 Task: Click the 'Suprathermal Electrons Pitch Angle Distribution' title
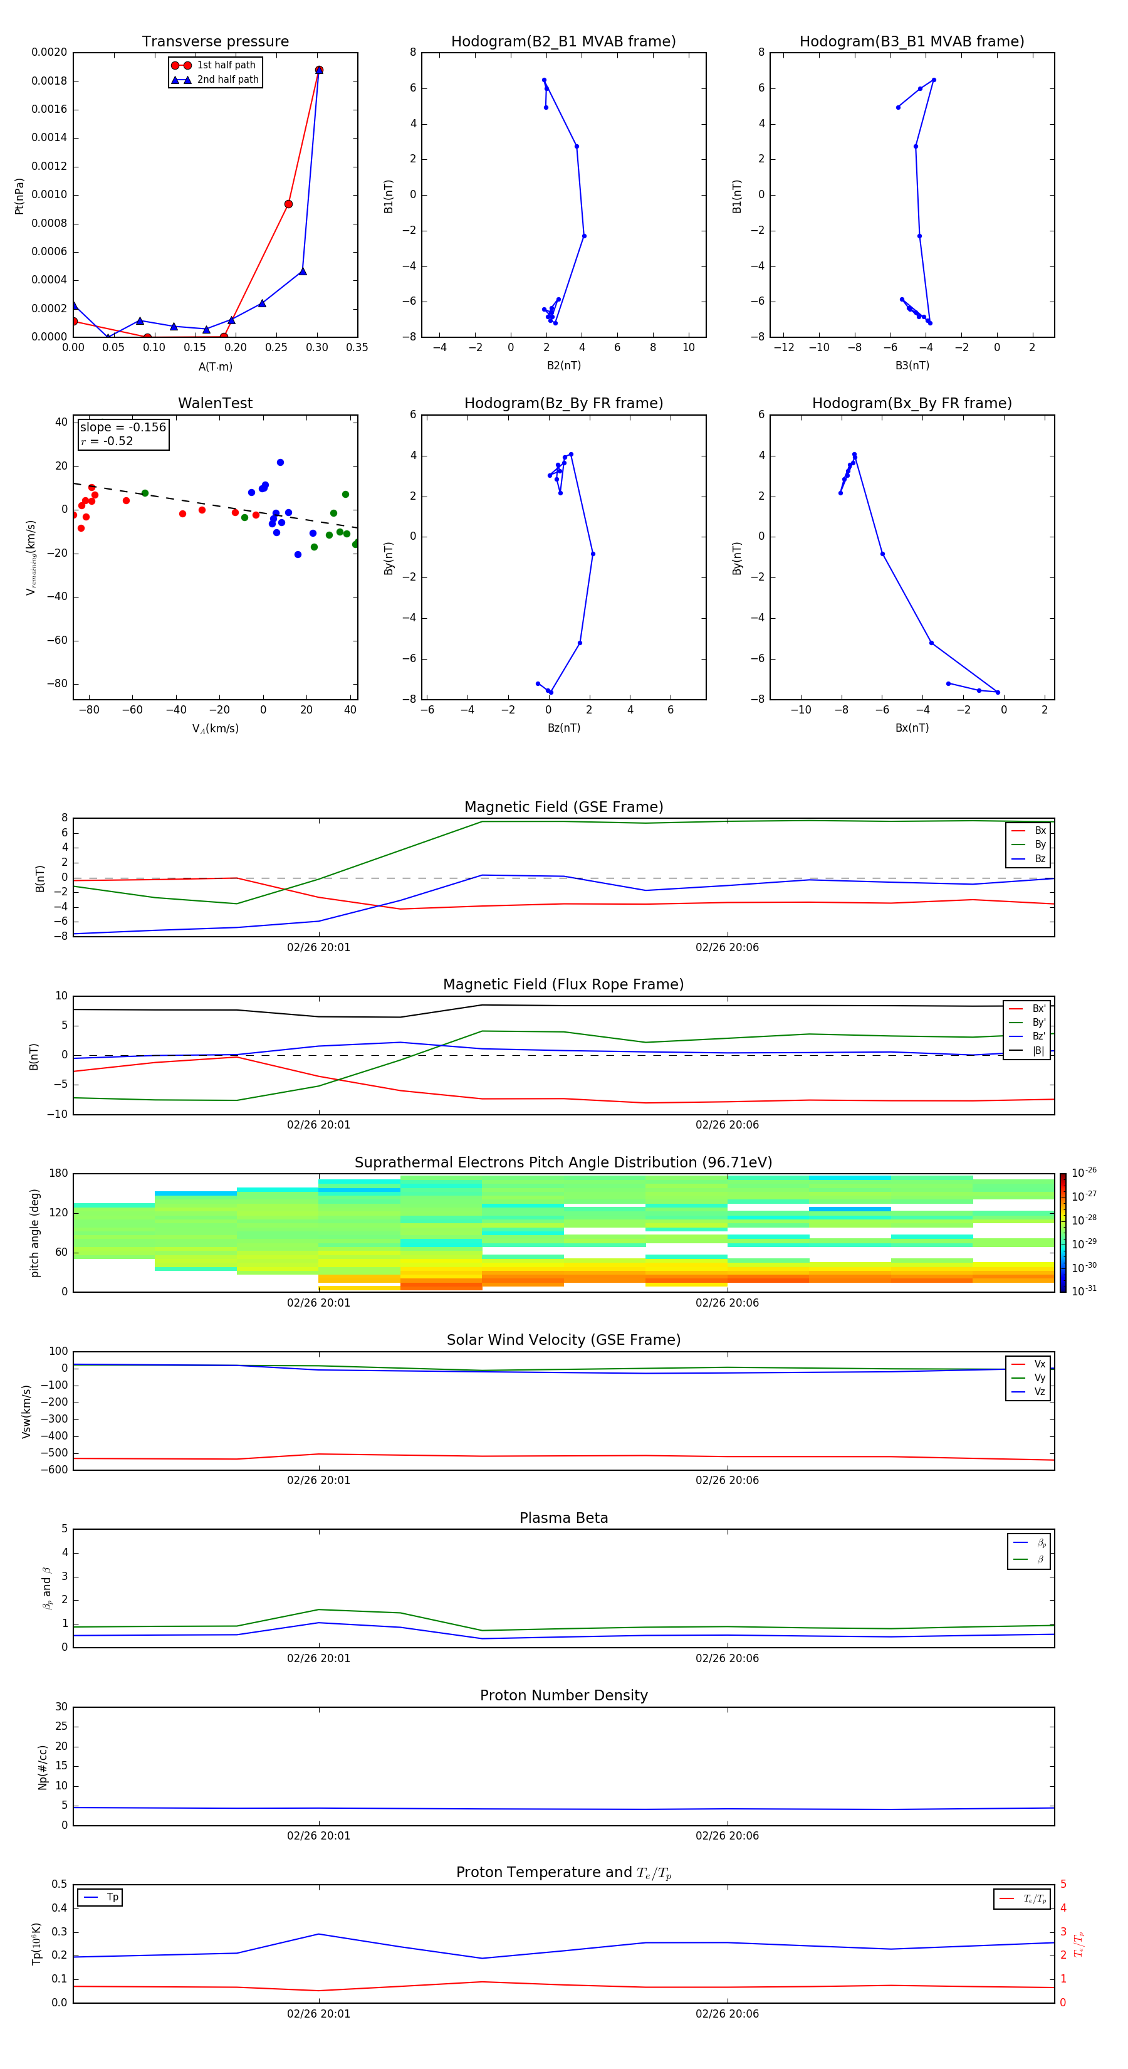pyautogui.click(x=563, y=1162)
